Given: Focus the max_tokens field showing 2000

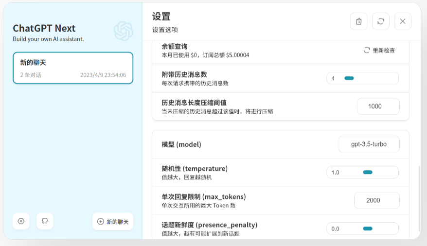Looking at the screenshot, I should point(376,200).
